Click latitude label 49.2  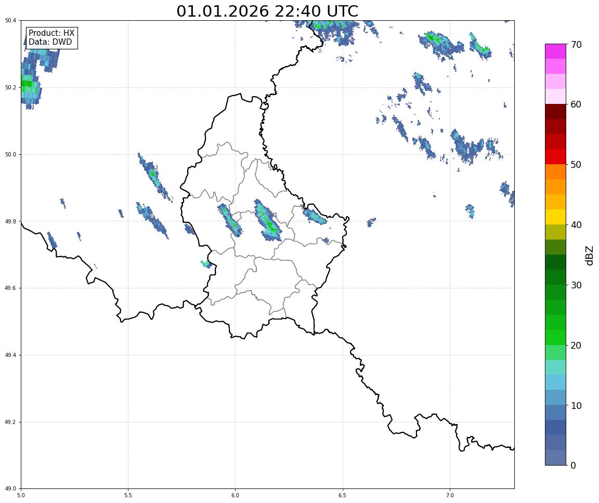click(10, 422)
